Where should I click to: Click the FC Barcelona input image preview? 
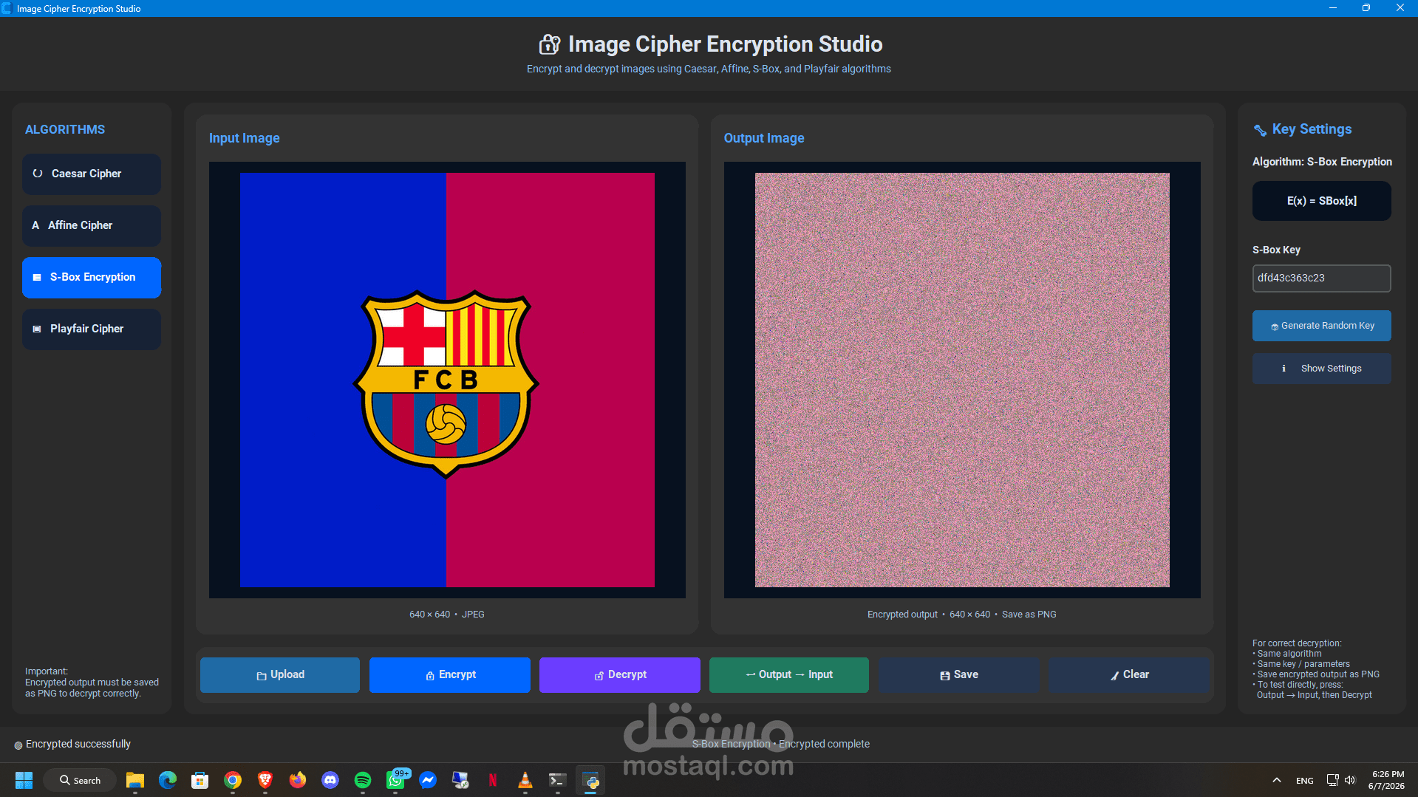(447, 380)
